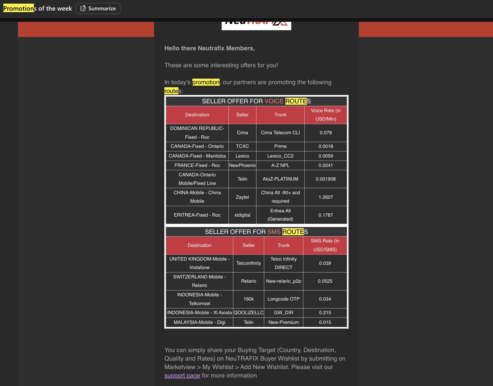Select 'INDONESIA-Mobile - Telkomsel' cell
Viewport: 493px width, 386px height.
(200, 299)
